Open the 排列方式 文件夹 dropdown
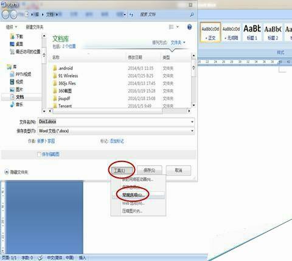The height and width of the screenshot is (261, 292). click(178, 42)
